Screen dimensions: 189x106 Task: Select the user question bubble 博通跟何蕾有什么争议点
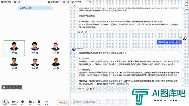[x=169, y=42]
